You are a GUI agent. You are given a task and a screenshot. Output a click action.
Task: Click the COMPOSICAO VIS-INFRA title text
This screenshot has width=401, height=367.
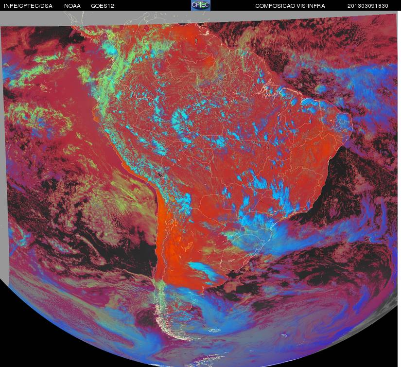click(290, 6)
